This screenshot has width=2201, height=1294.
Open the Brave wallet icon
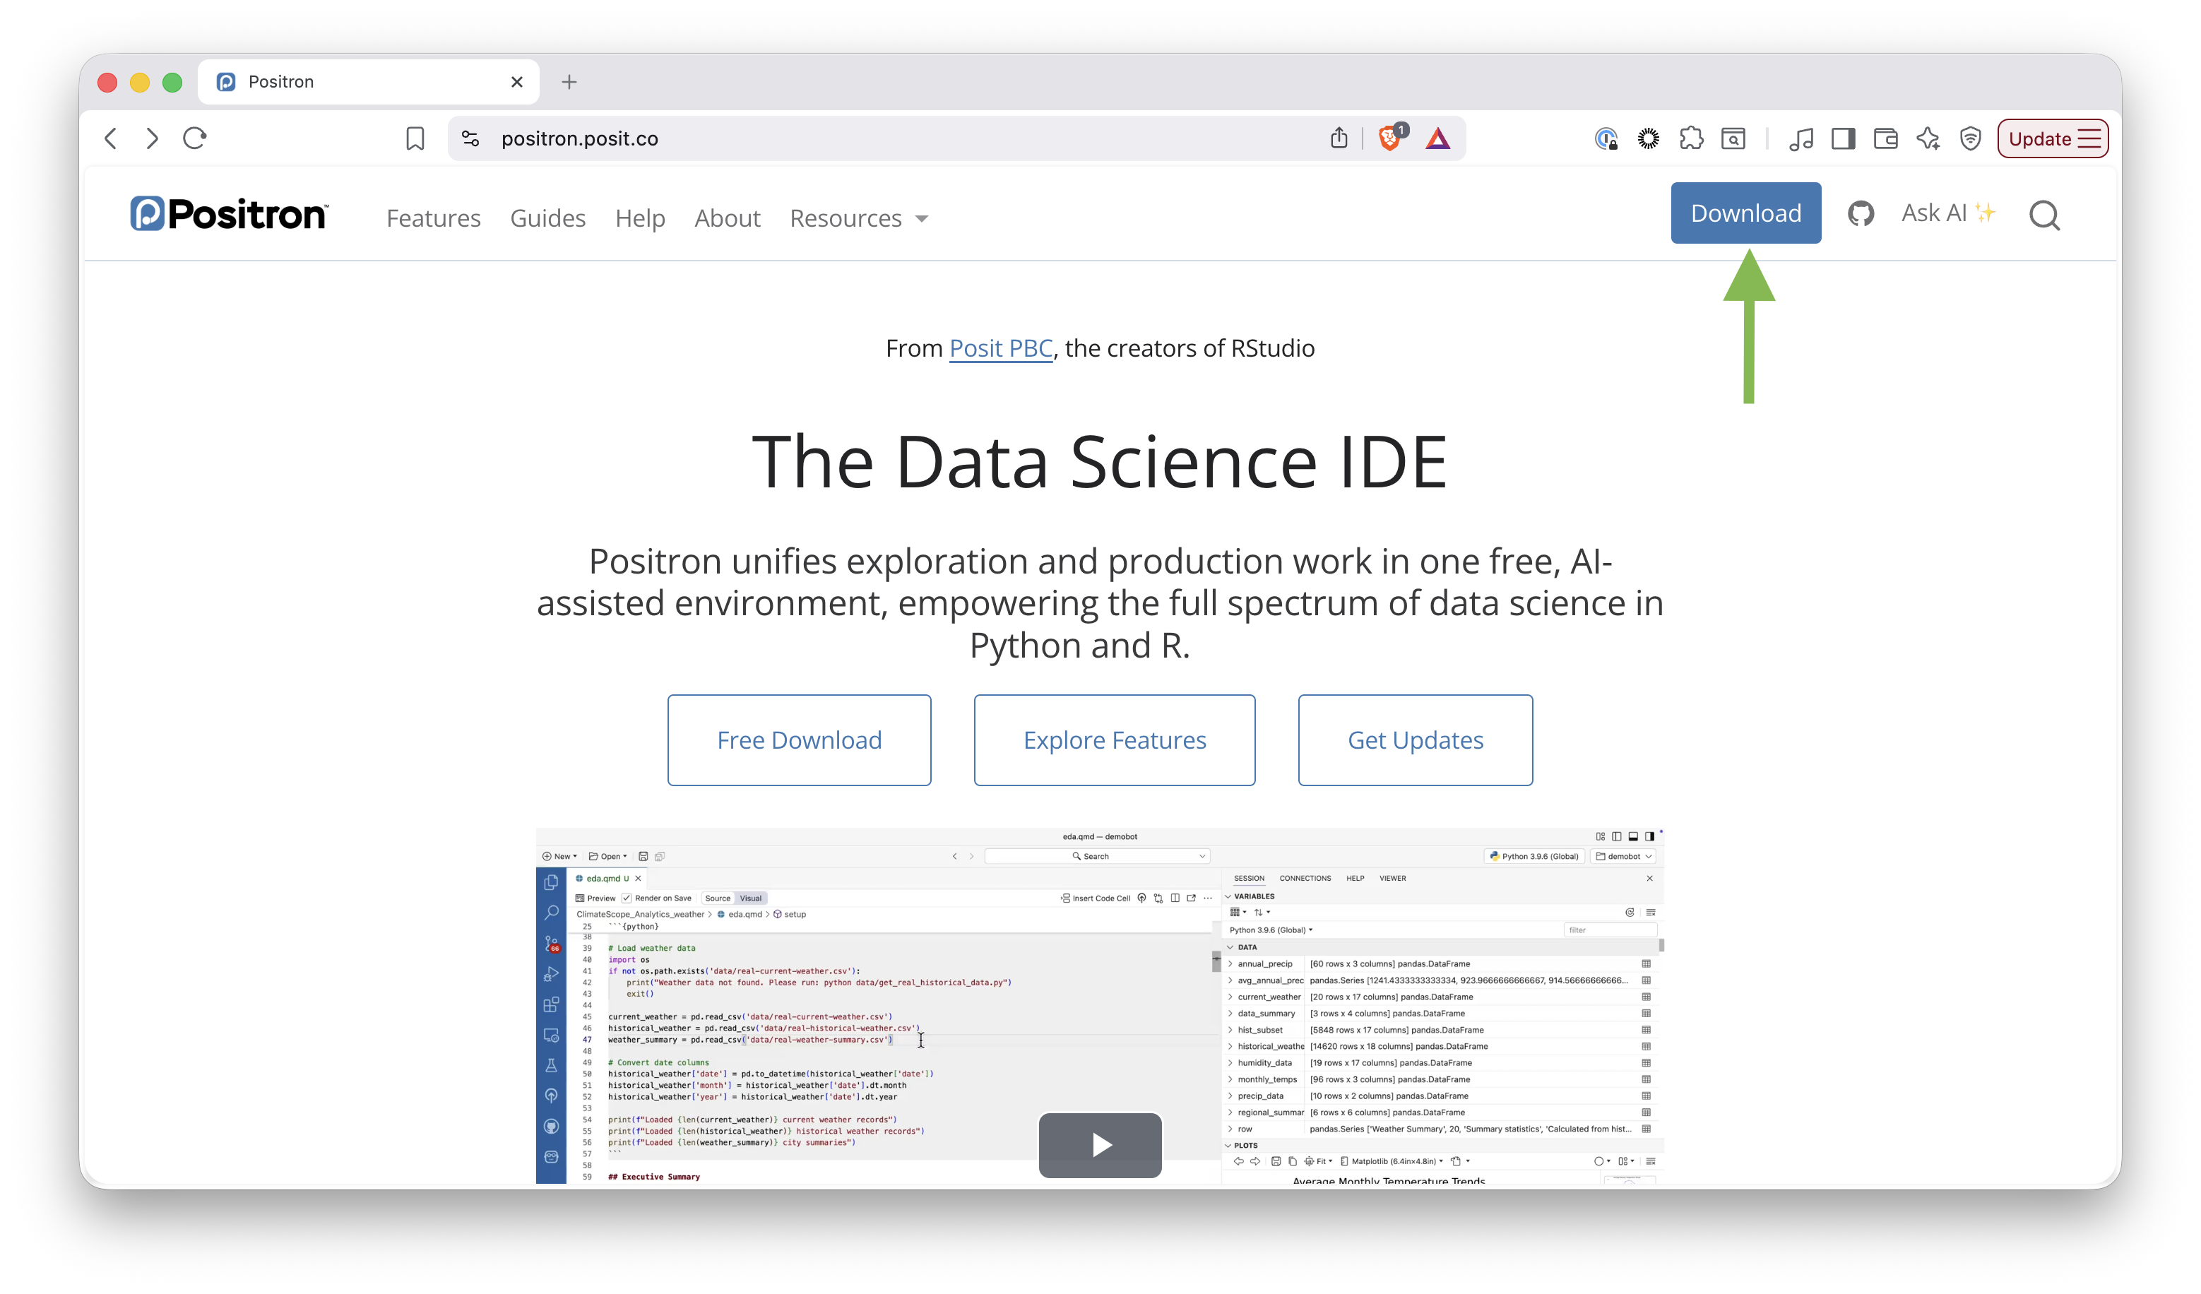pyautogui.click(x=1886, y=138)
